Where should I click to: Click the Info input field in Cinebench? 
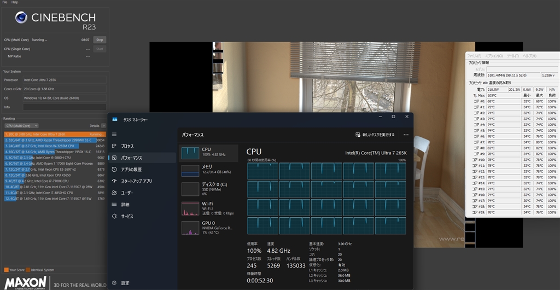tap(65, 107)
